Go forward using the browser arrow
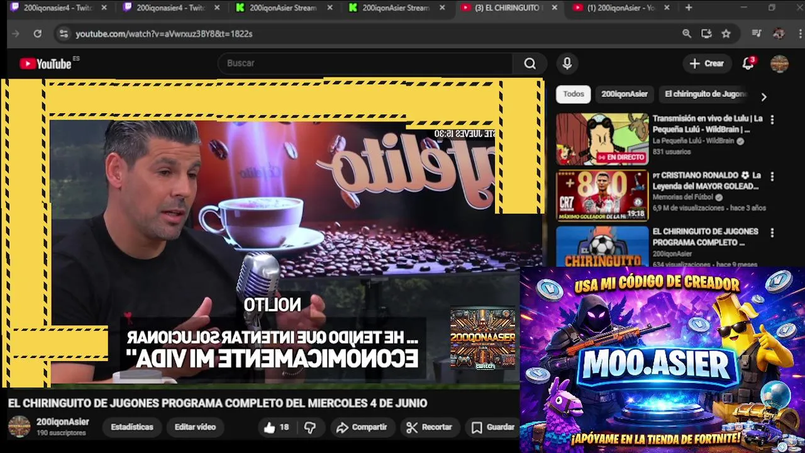Viewport: 805px width, 453px height. click(x=16, y=34)
